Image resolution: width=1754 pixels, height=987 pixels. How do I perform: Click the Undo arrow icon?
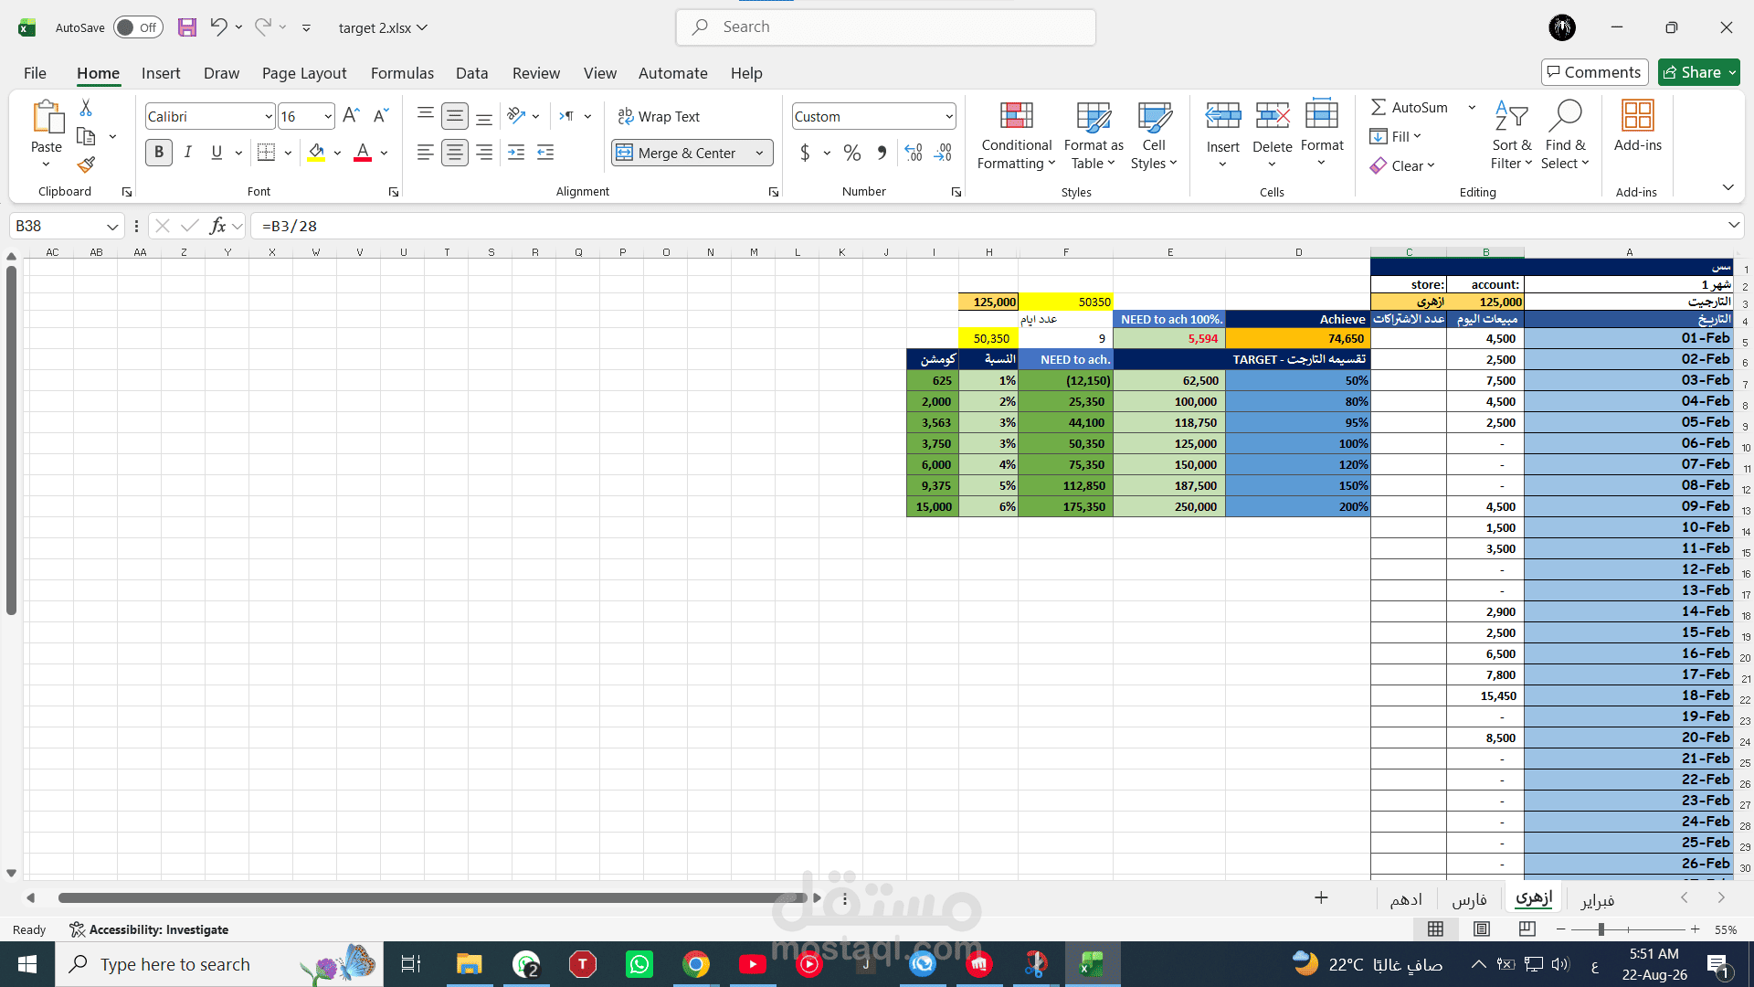[x=218, y=27]
